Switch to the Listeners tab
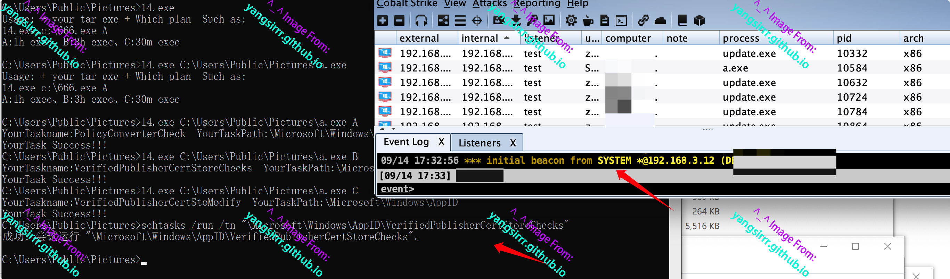This screenshot has width=950, height=279. tap(480, 143)
